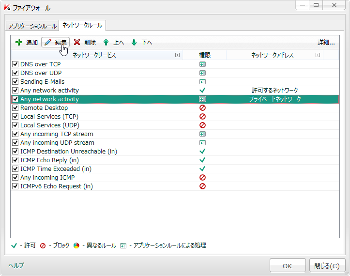
Task: Expand the ネットワークアドレス column plus button
Action: 318,55
